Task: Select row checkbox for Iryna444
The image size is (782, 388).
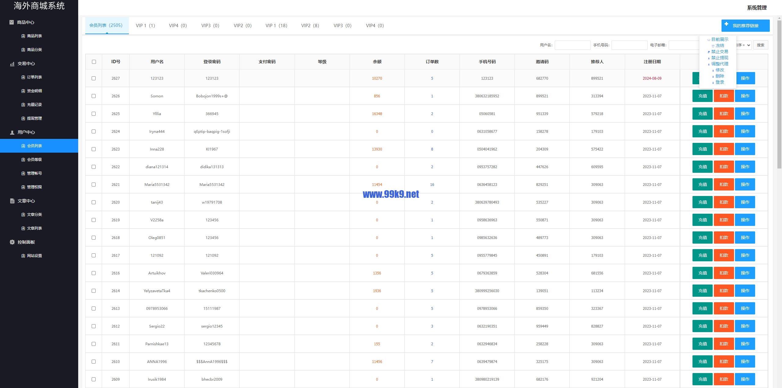Action: click(x=94, y=132)
